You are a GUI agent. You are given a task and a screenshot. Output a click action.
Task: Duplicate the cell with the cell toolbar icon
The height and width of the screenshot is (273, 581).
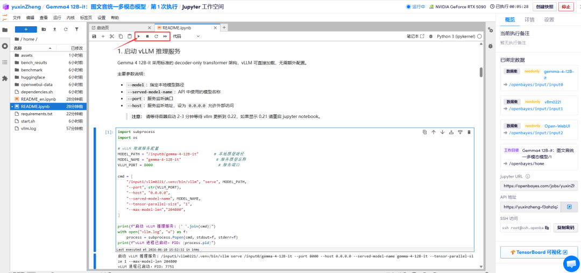coord(424,132)
